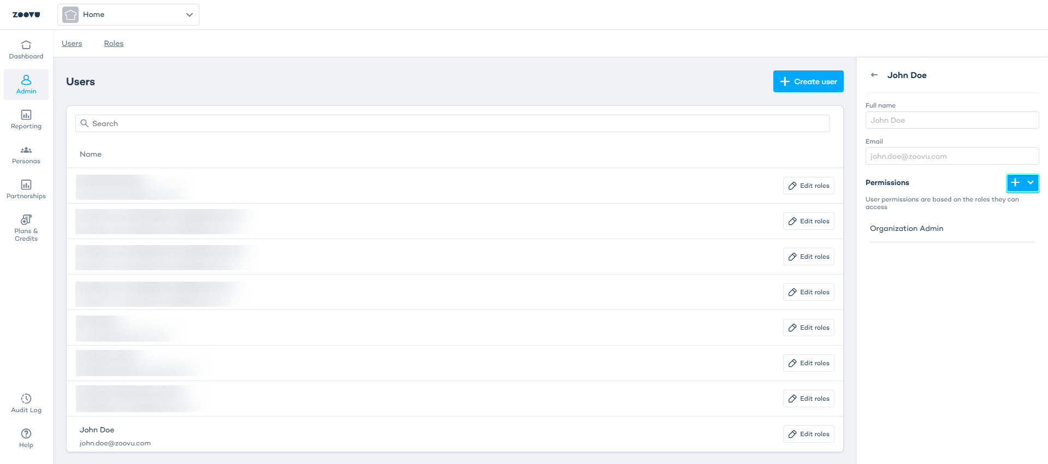Open the Partnerships sidebar icon
1048x464 pixels.
pyautogui.click(x=26, y=185)
